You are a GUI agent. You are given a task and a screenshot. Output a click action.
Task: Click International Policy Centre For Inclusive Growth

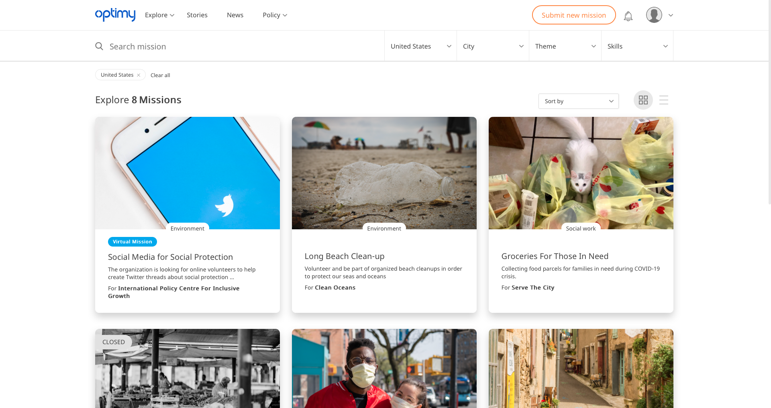pyautogui.click(x=173, y=292)
